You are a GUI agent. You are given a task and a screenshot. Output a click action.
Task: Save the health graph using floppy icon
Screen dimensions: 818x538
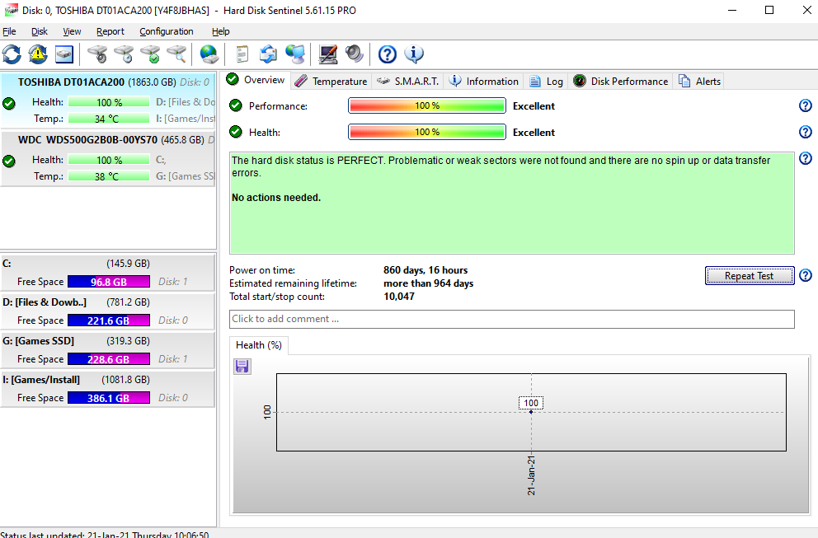pos(242,367)
